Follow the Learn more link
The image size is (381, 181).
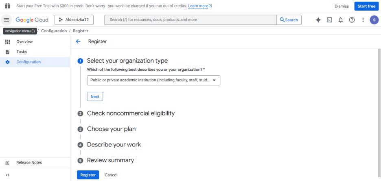tap(200, 6)
